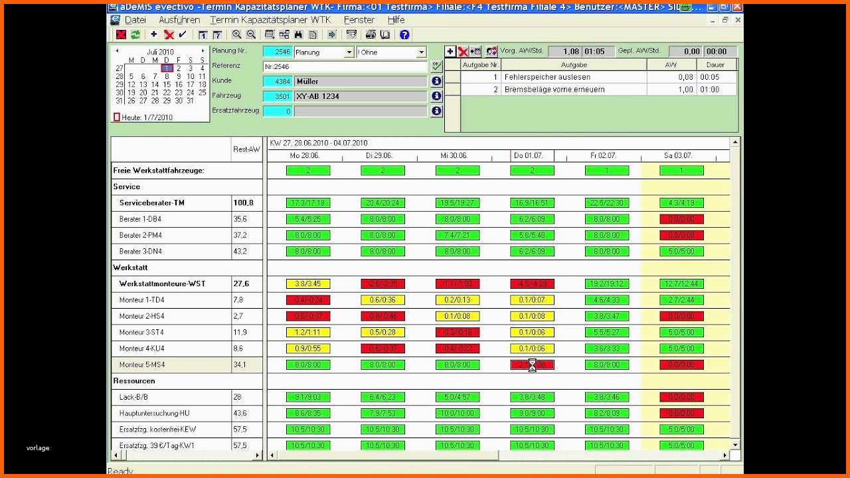Open the Ausführen menu
Image resolution: width=850 pixels, height=478 pixels.
179,20
